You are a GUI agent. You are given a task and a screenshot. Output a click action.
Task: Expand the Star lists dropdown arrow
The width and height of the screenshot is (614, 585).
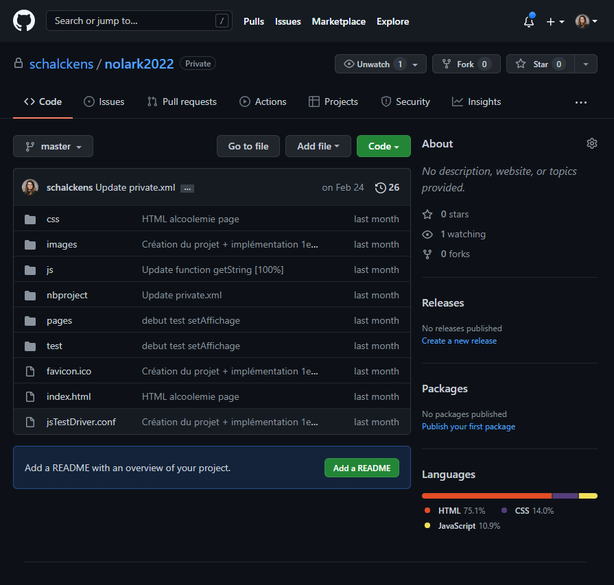[586, 64]
